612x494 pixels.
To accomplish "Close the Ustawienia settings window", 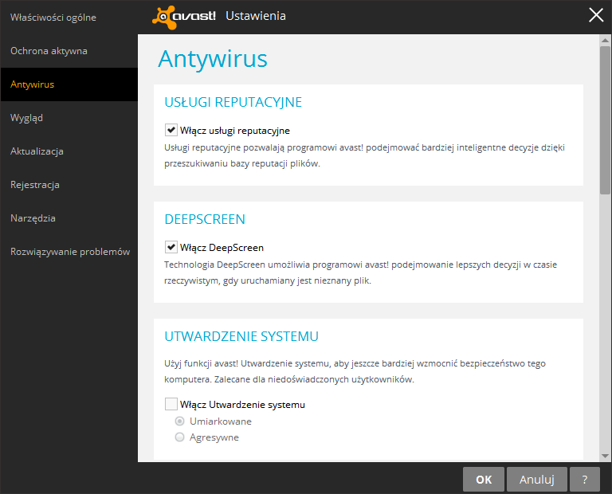I will pos(595,16).
